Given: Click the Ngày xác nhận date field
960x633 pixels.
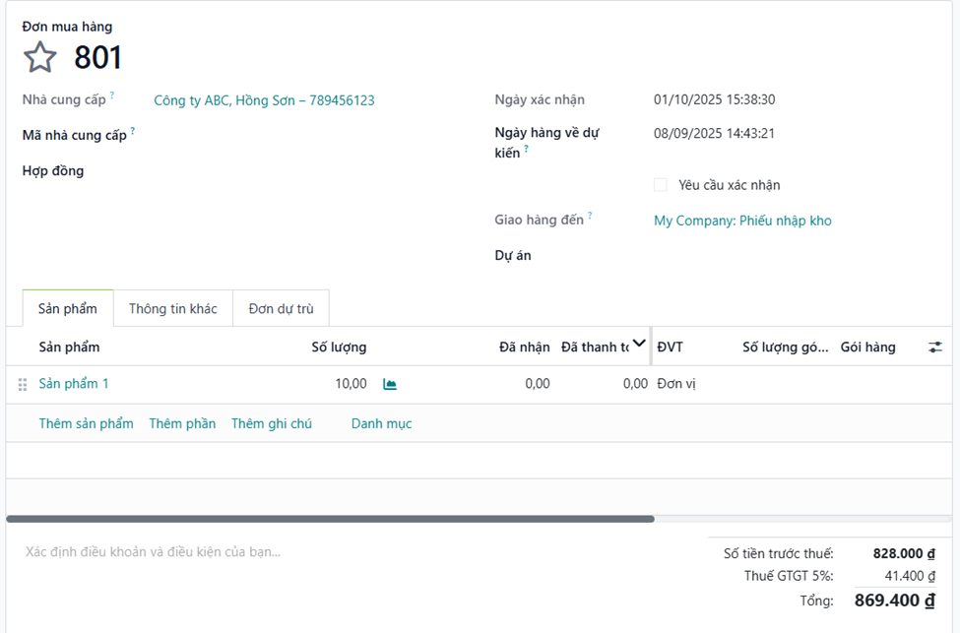Looking at the screenshot, I should [714, 99].
